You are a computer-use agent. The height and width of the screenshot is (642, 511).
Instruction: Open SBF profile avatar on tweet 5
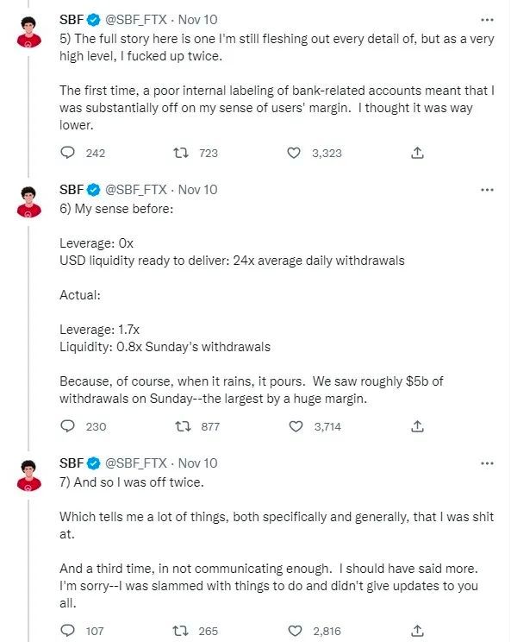tap(28, 32)
